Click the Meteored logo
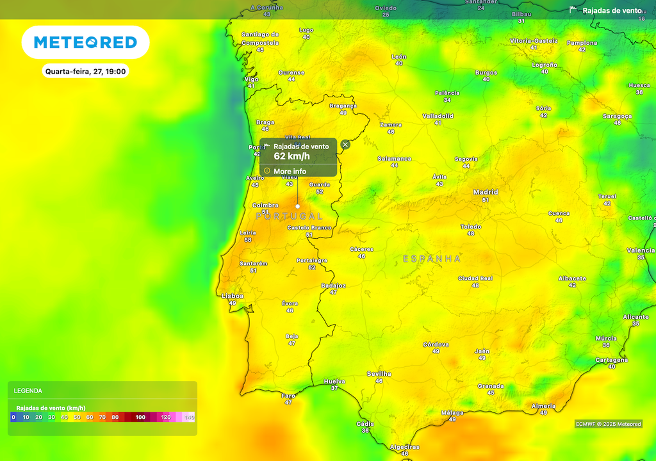Viewport: 656px width, 461px height. click(x=85, y=42)
